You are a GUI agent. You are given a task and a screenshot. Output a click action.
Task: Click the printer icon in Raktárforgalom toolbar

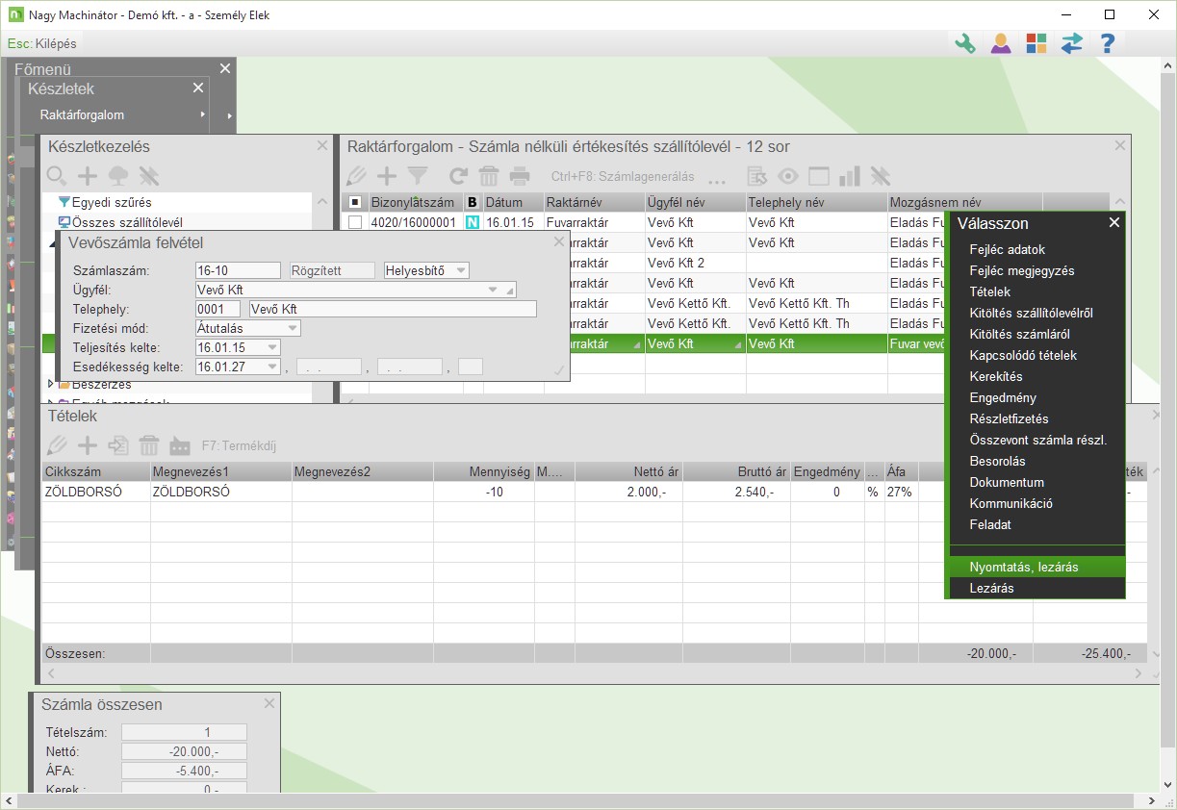(520, 176)
